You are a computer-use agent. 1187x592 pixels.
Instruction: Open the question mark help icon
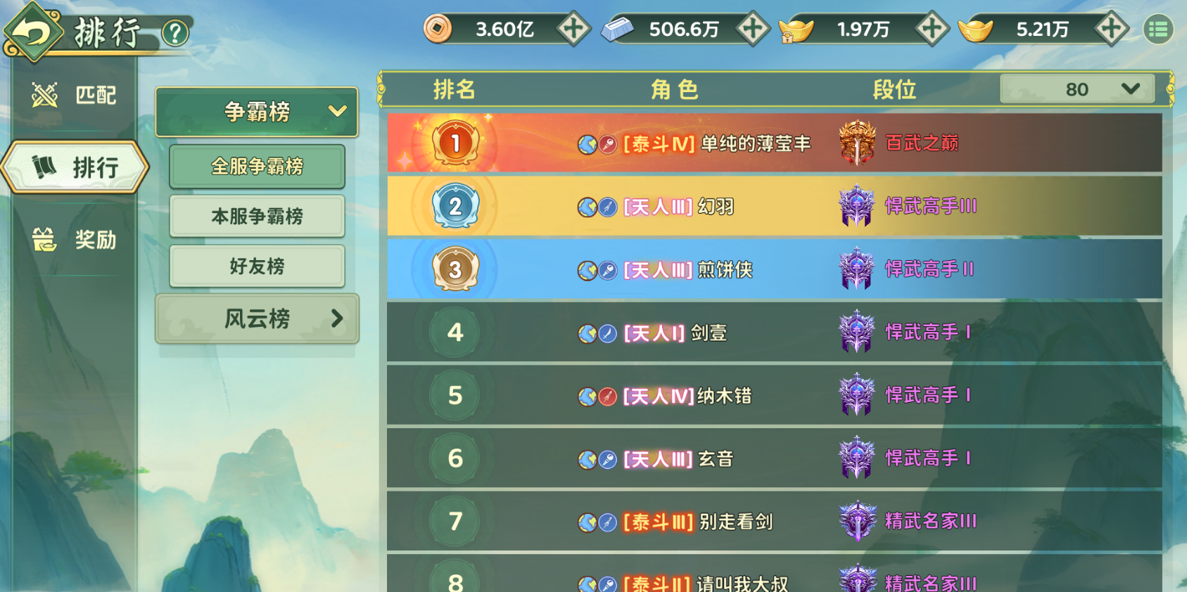tap(175, 32)
